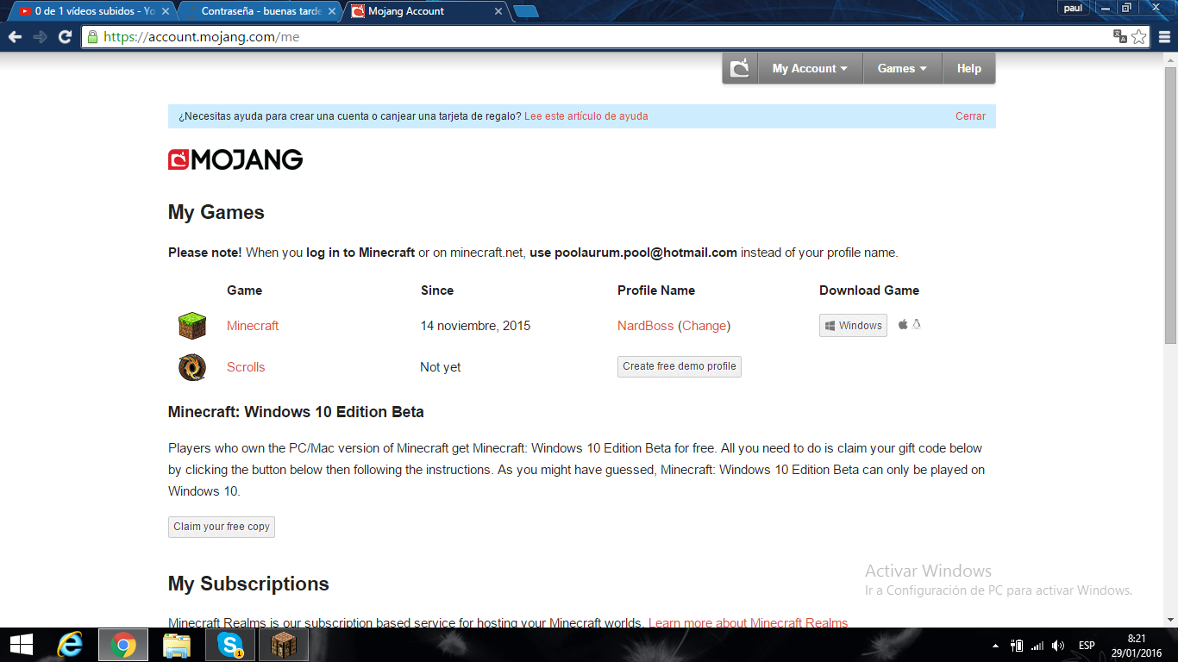Go forward to next page
Image resolution: width=1178 pixels, height=662 pixels.
pos(40,37)
